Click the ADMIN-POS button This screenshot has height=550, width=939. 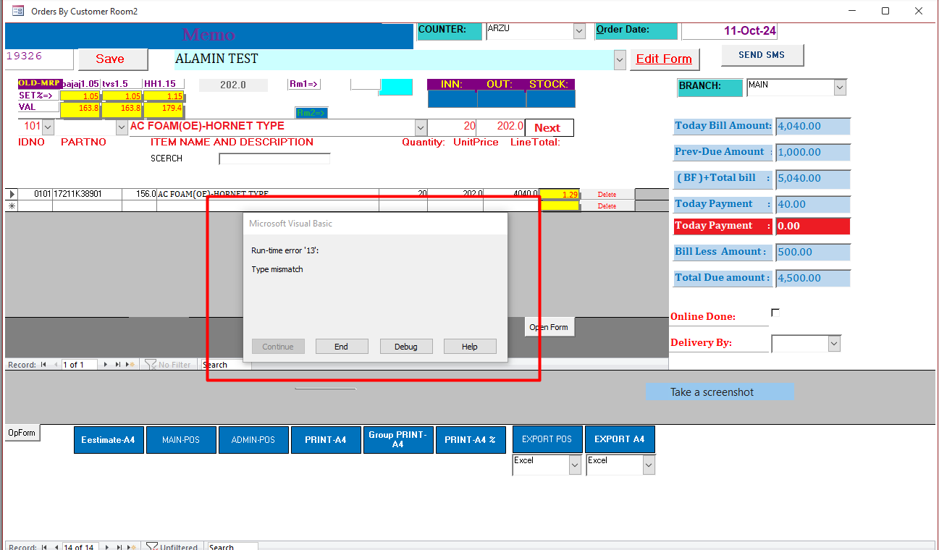coord(253,440)
